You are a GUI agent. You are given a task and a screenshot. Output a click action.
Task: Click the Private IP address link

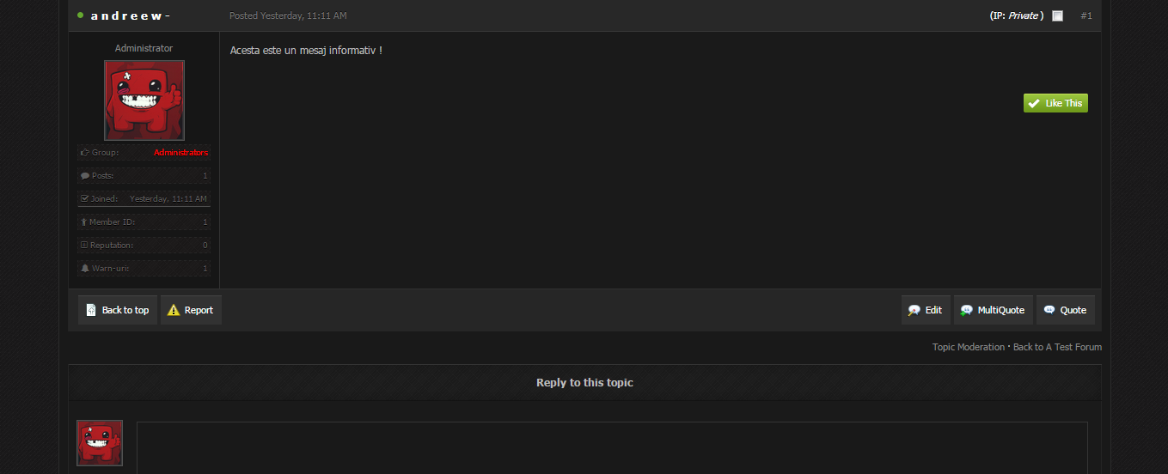point(1023,15)
